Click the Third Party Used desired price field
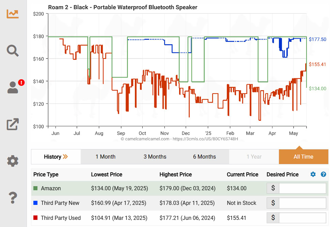The height and width of the screenshot is (227, 330). coord(302,218)
